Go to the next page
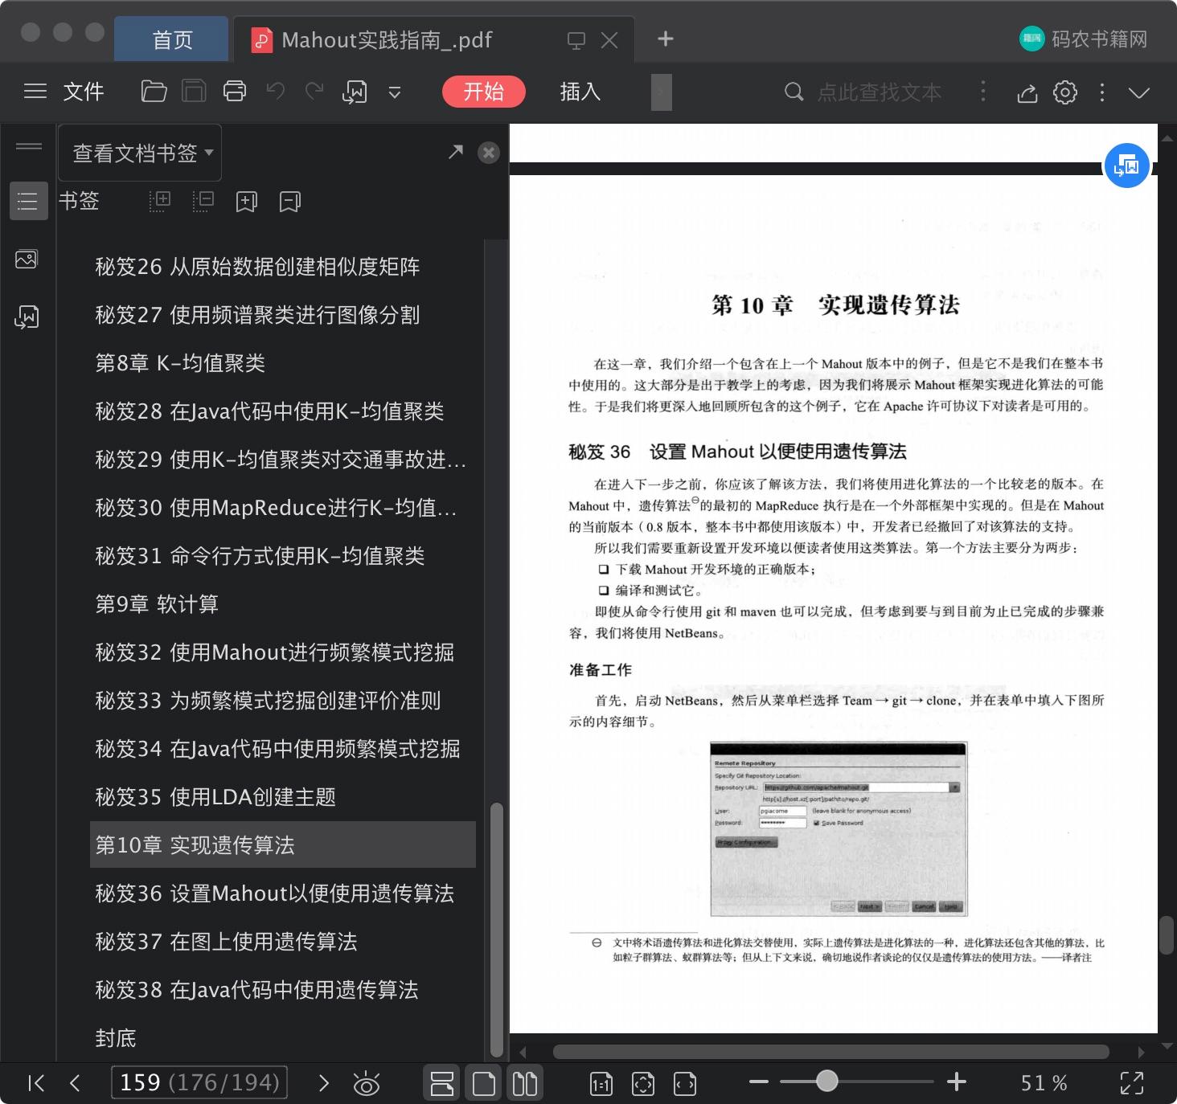This screenshot has height=1104, width=1177. pos(324,1083)
